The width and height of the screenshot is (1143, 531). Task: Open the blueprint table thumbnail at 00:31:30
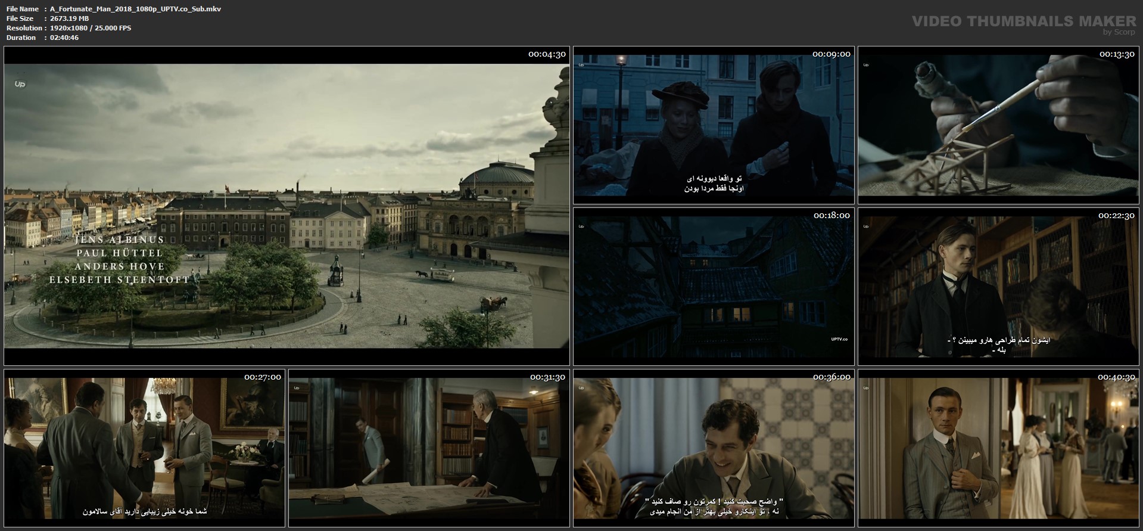[x=429, y=448]
